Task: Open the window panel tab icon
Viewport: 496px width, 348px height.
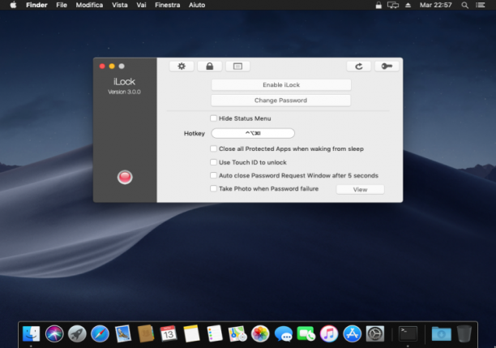Action: point(237,67)
